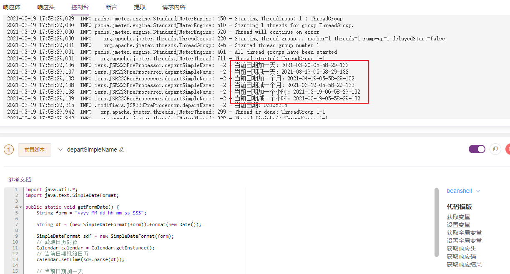The image size is (510, 274).
Task: Click the 前置脚本 button
Action: point(35,149)
